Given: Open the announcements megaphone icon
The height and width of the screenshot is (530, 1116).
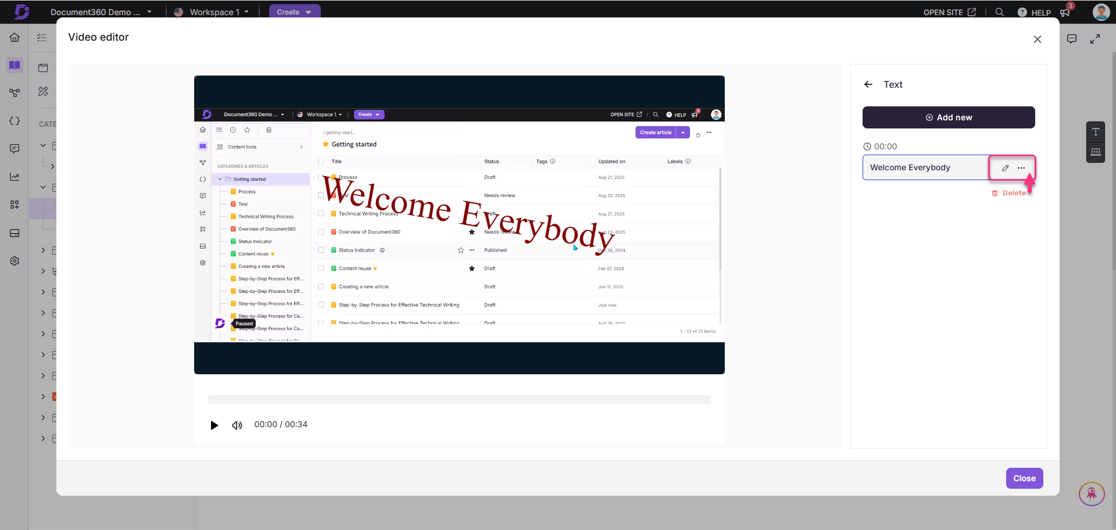Looking at the screenshot, I should click(x=1065, y=12).
